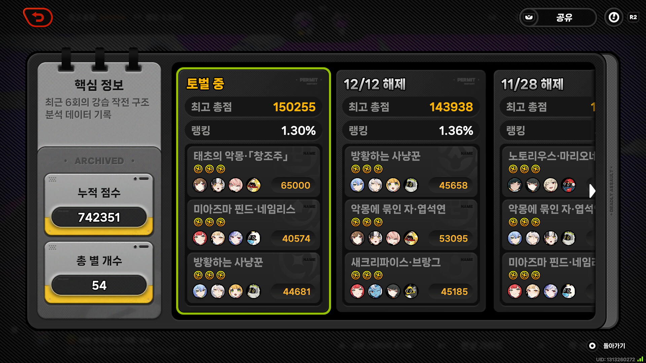Screen dimensions: 646x363
Task: Open the 11/28 해제 record card
Action: [544, 191]
